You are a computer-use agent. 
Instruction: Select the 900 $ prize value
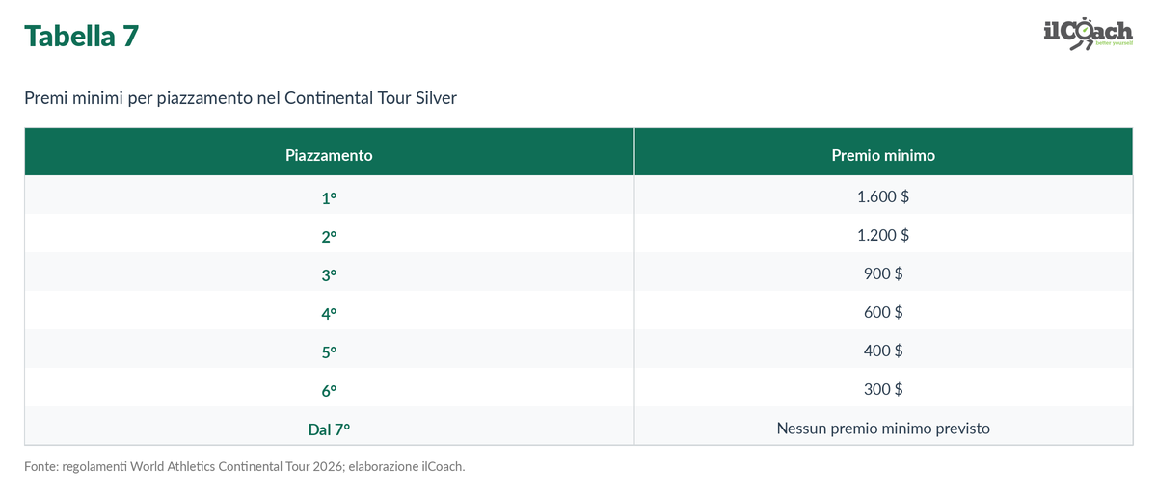[883, 273]
